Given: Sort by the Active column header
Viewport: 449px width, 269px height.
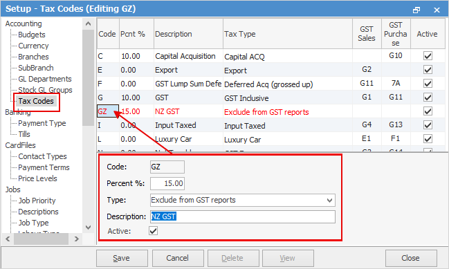Looking at the screenshot, I should pyautogui.click(x=428, y=34).
